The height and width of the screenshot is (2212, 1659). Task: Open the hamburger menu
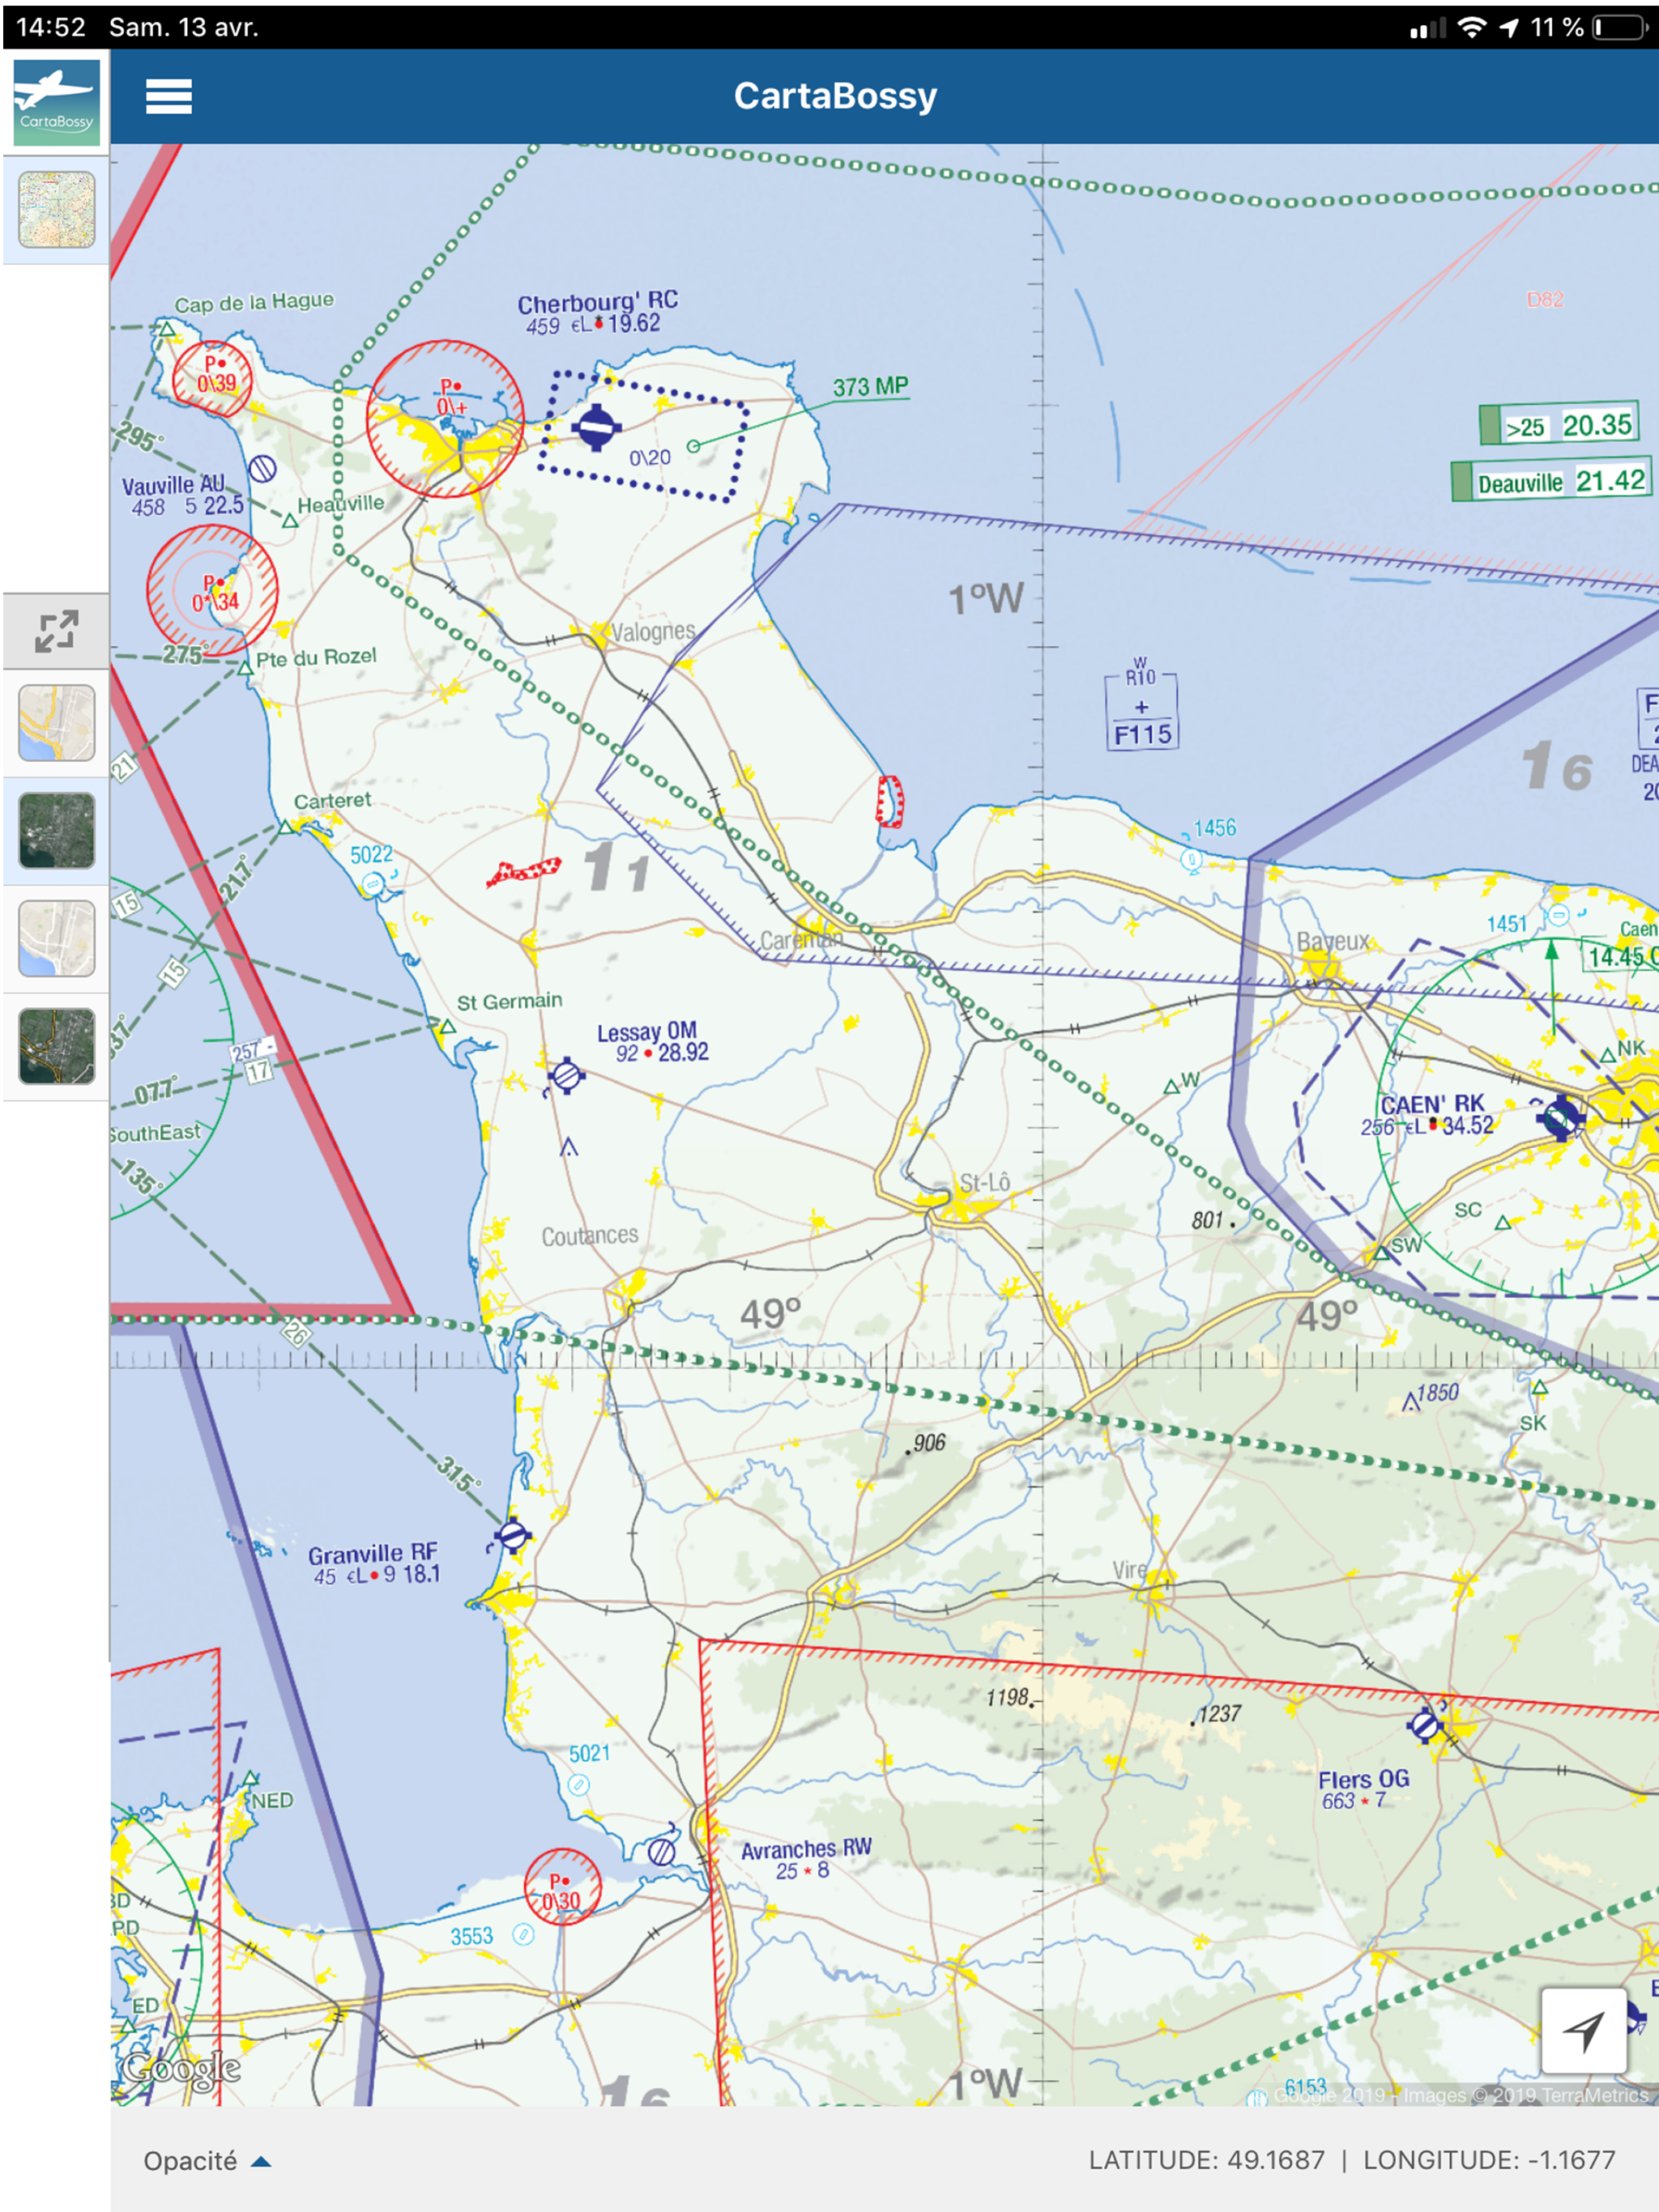click(x=168, y=96)
